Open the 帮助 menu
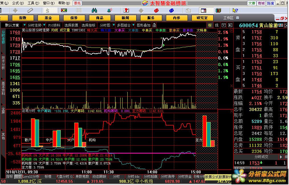This screenshot has height=185, width=289. 64,3
